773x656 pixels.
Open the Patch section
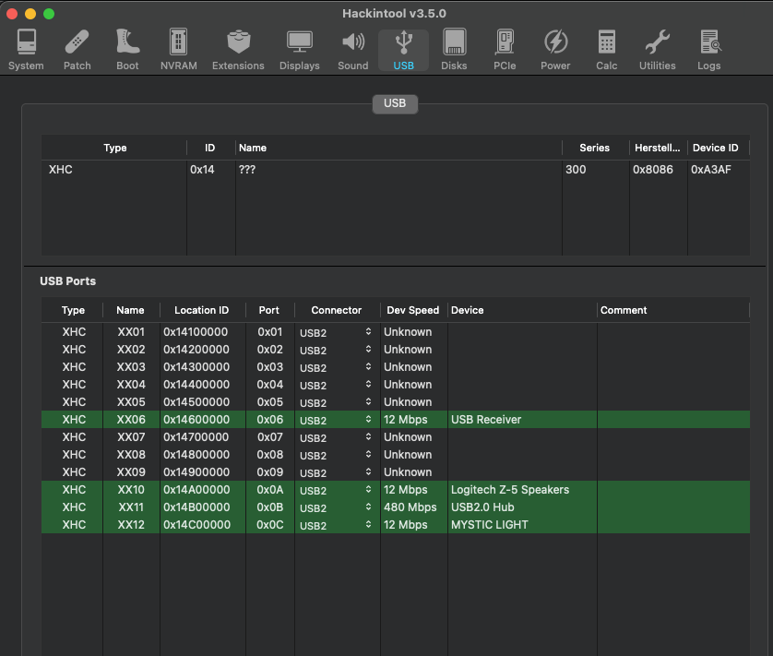pos(77,50)
